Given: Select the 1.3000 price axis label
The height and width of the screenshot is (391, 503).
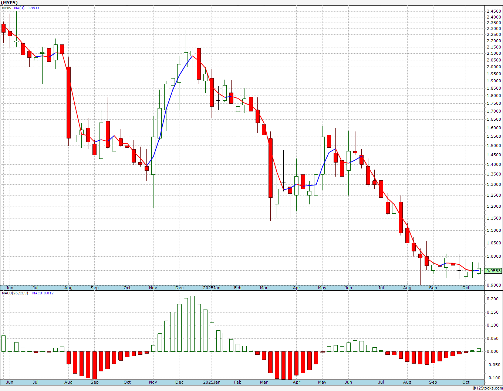Looking at the screenshot, I should (x=494, y=184).
